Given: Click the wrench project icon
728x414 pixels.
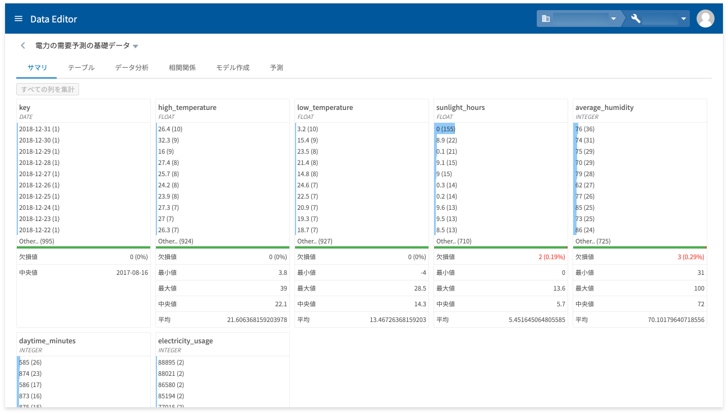Looking at the screenshot, I should coord(635,19).
